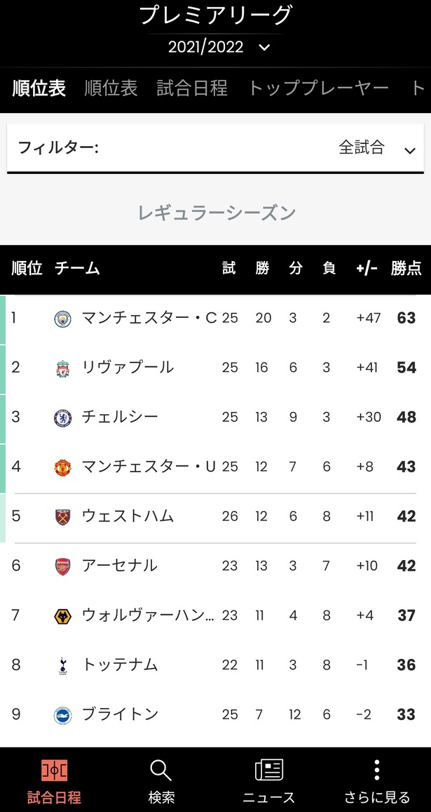Image resolution: width=431 pixels, height=812 pixels.
Task: Click the Brighton club crest
Action: 63,715
